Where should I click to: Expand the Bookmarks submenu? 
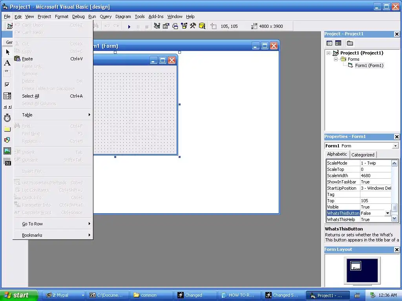point(53,235)
